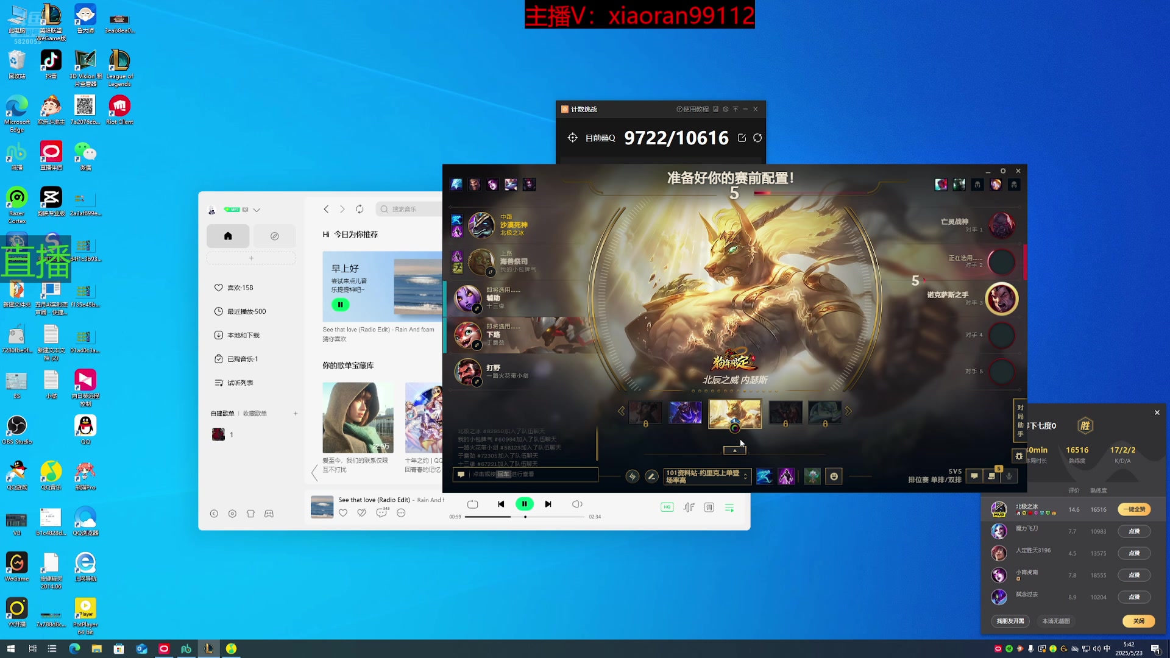Viewport: 1170px width, 658px height.
Task: Click the champion select chat input
Action: pyautogui.click(x=525, y=474)
